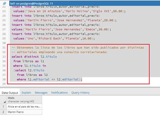Switch to the Data Output tab
Screen dimensions: 160x117
click(x=10, y=93)
